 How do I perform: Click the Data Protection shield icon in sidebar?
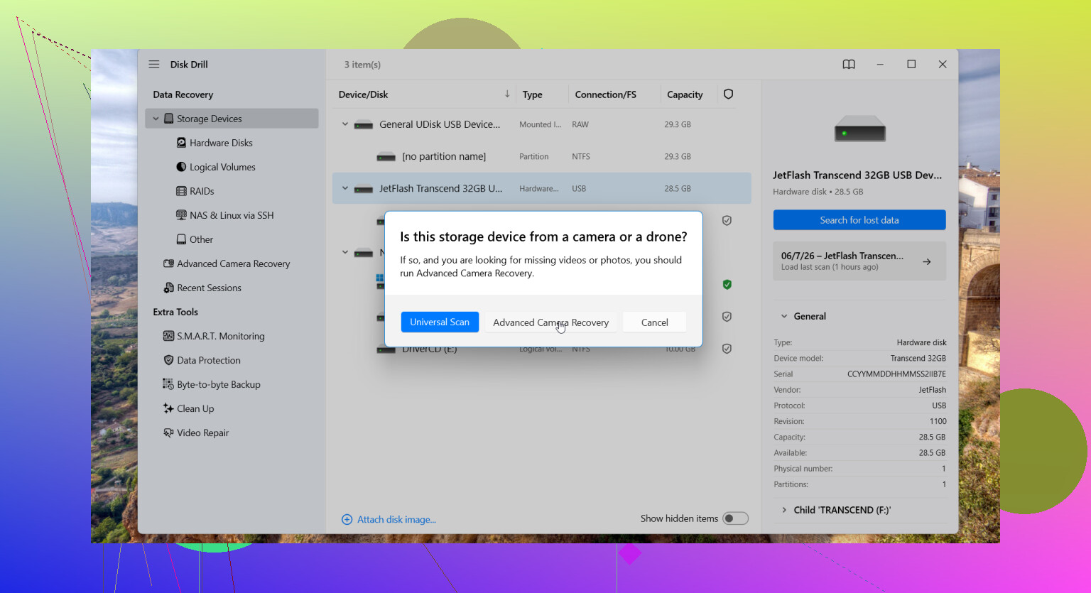tap(168, 360)
